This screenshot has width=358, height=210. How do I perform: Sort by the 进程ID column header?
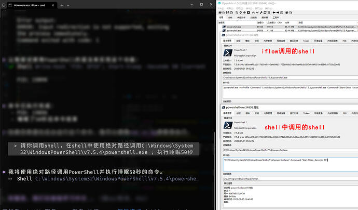tap(260, 23)
